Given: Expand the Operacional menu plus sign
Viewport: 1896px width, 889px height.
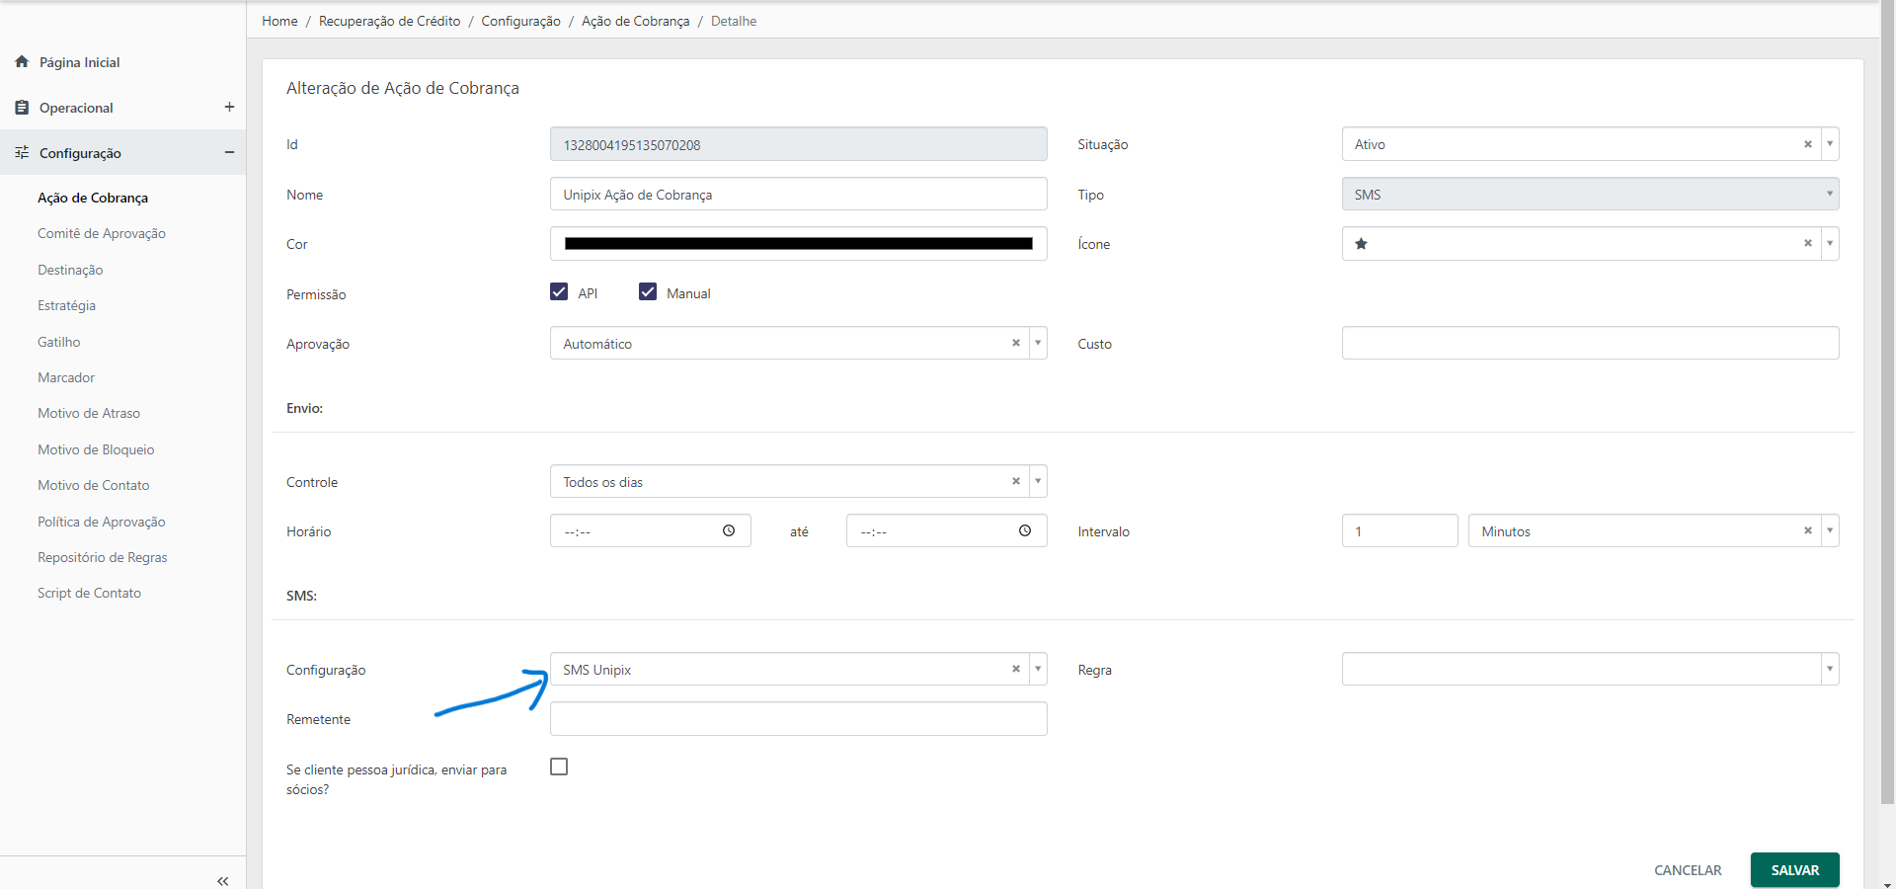Looking at the screenshot, I should click(x=229, y=107).
